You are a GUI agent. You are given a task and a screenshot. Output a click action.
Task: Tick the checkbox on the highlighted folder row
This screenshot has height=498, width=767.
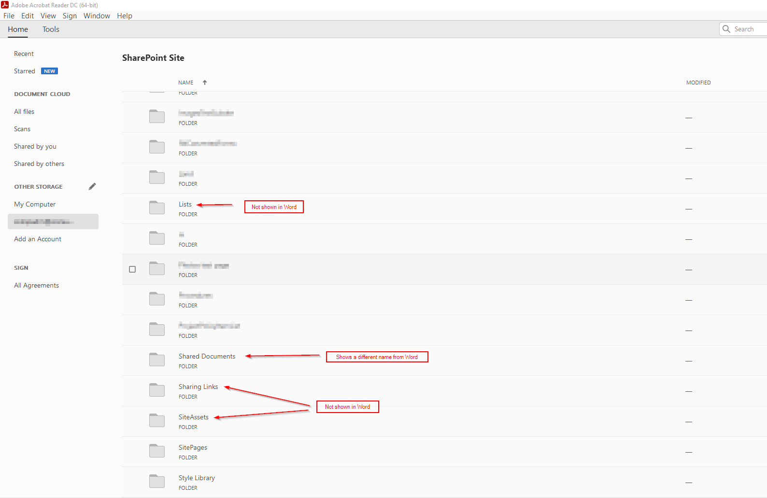click(x=132, y=269)
